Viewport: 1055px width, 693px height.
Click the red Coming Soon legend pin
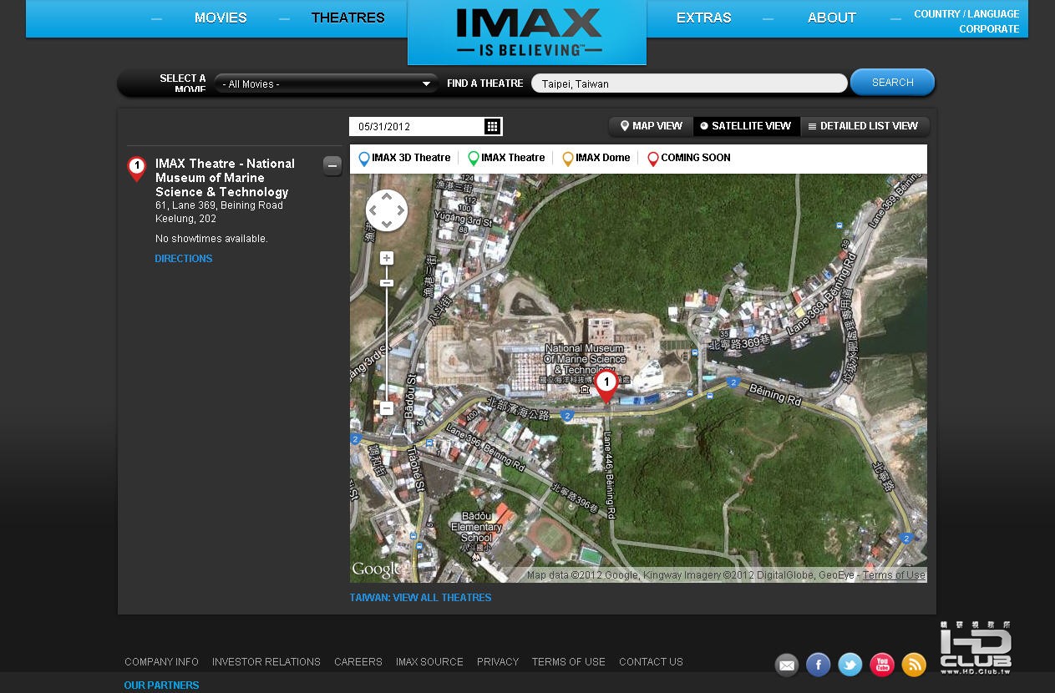653,159
